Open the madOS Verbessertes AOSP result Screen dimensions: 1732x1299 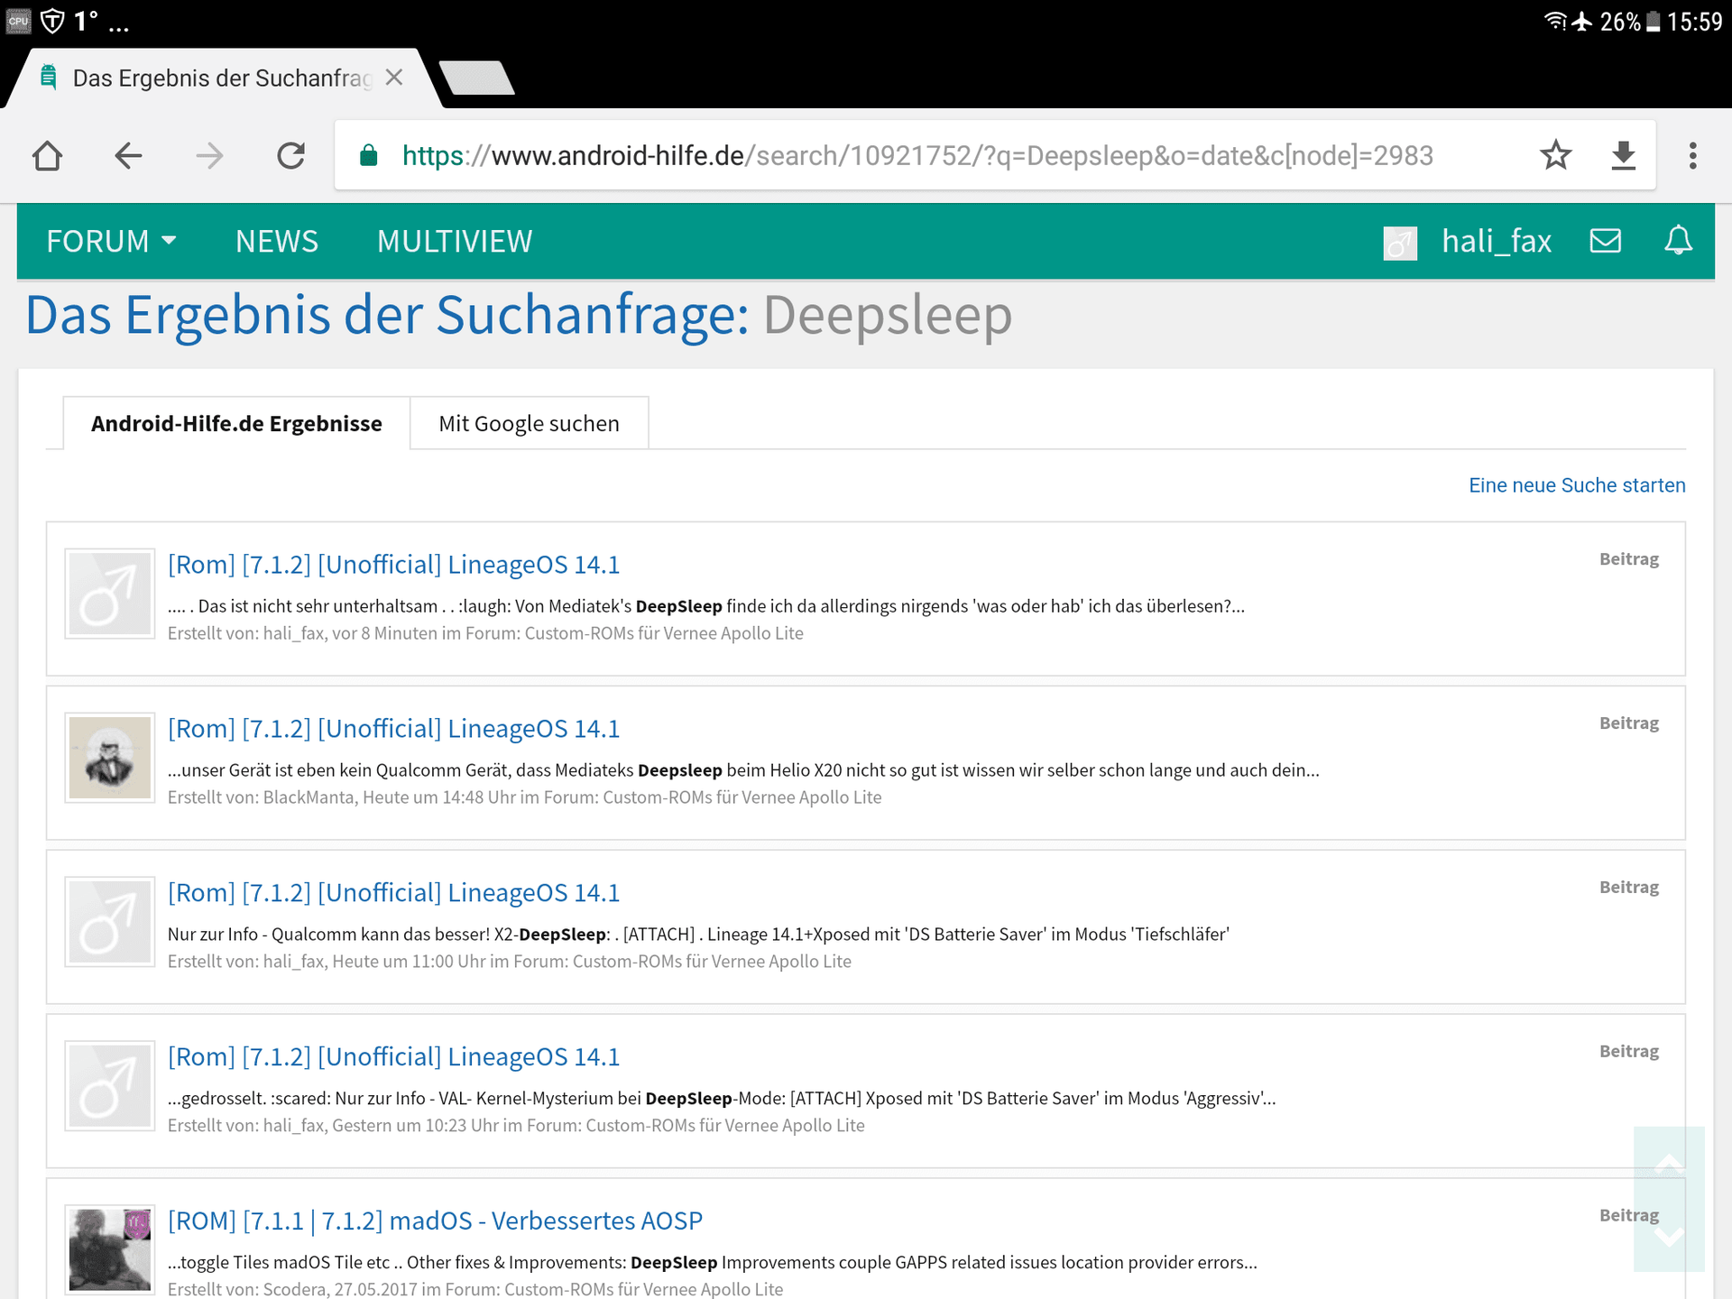(x=435, y=1221)
